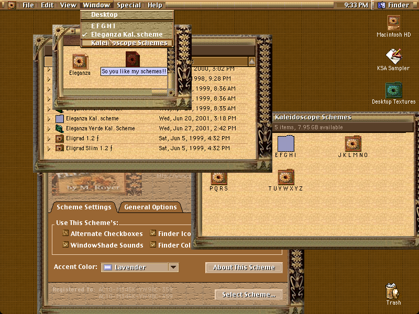Click the horizontal scrollbar in the Eleganza window
The width and height of the screenshot is (419, 314).
tap(115, 92)
